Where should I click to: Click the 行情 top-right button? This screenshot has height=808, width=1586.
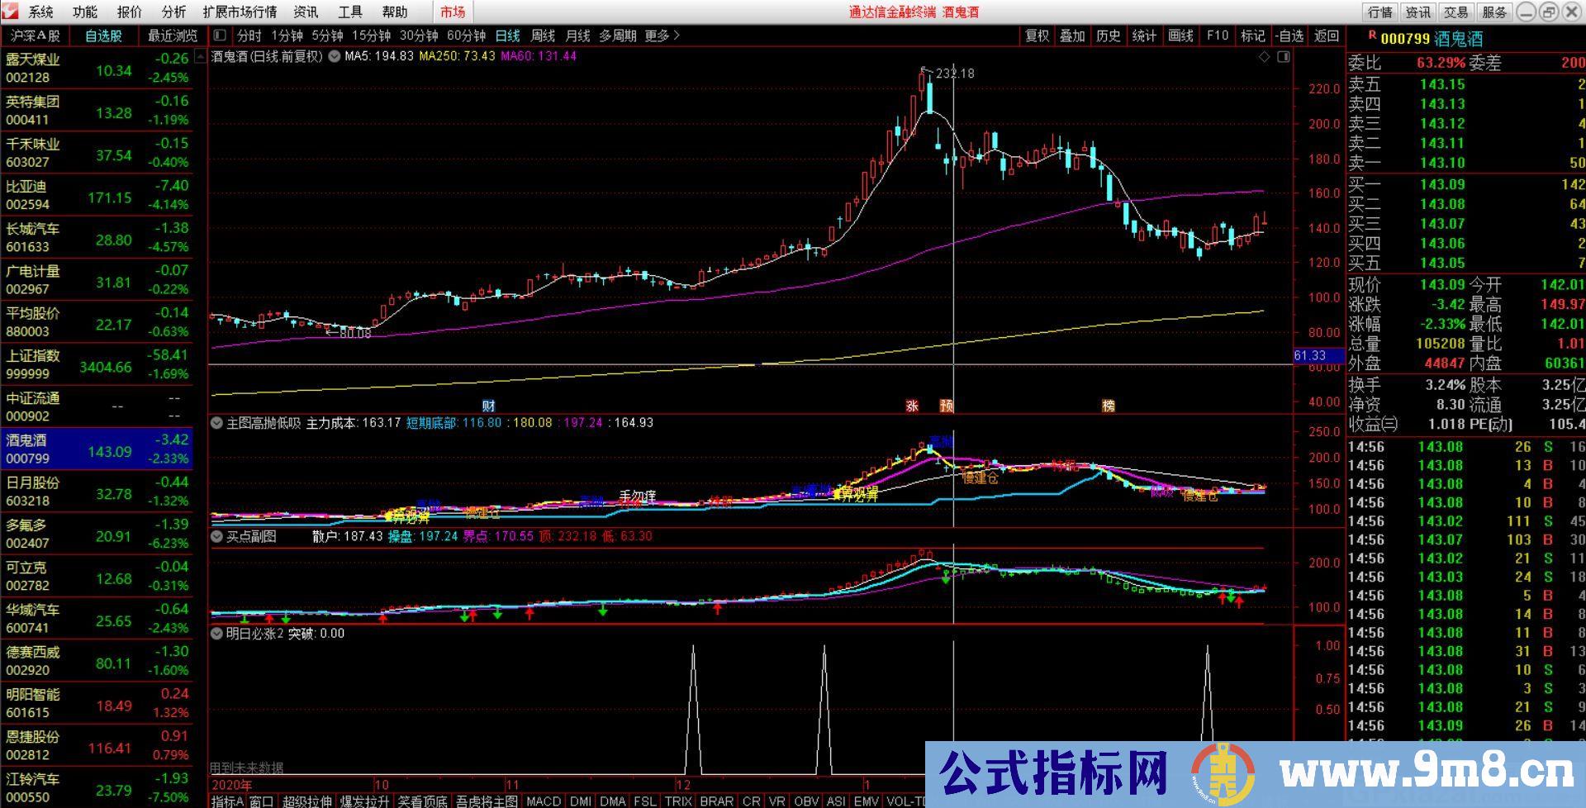[x=1380, y=12]
